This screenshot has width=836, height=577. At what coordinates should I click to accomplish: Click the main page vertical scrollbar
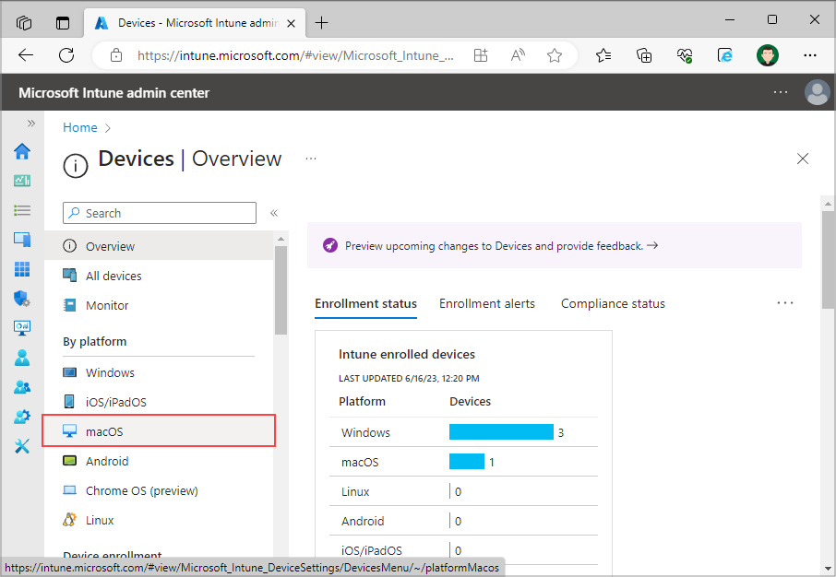click(828, 259)
